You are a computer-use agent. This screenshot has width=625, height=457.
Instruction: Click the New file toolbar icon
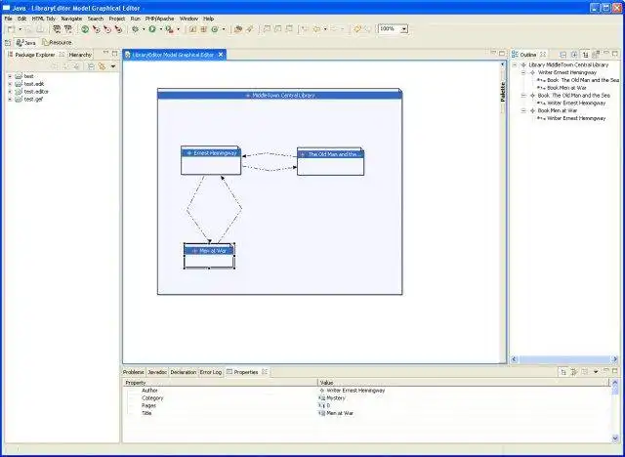(11, 29)
